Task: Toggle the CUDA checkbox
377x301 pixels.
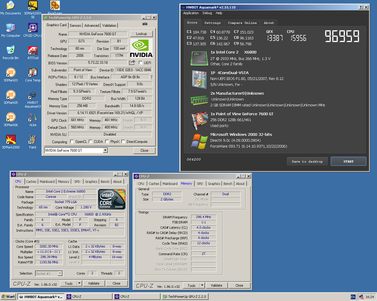Action: pyautogui.click(x=90, y=141)
